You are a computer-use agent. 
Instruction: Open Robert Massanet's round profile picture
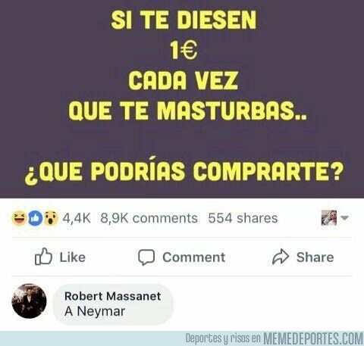(x=29, y=301)
